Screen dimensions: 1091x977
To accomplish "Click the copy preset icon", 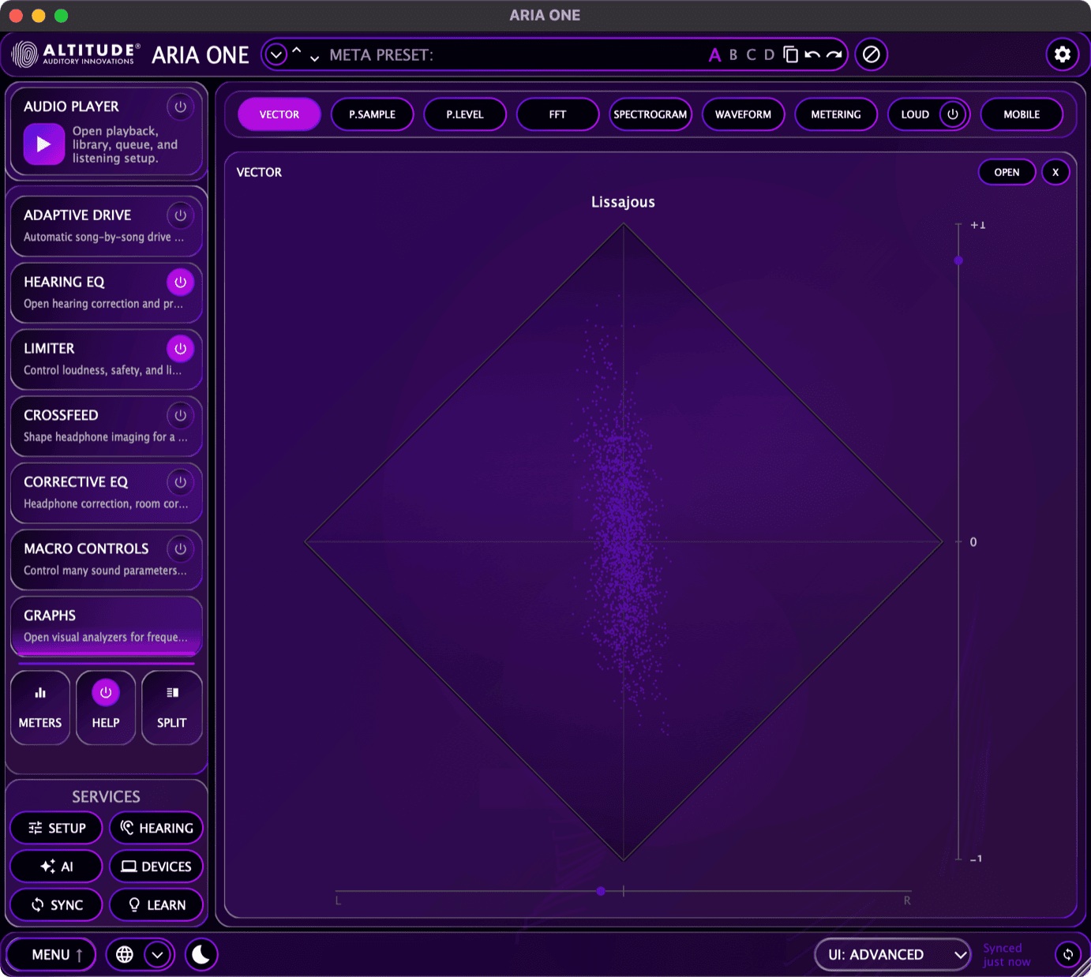I will pos(790,54).
